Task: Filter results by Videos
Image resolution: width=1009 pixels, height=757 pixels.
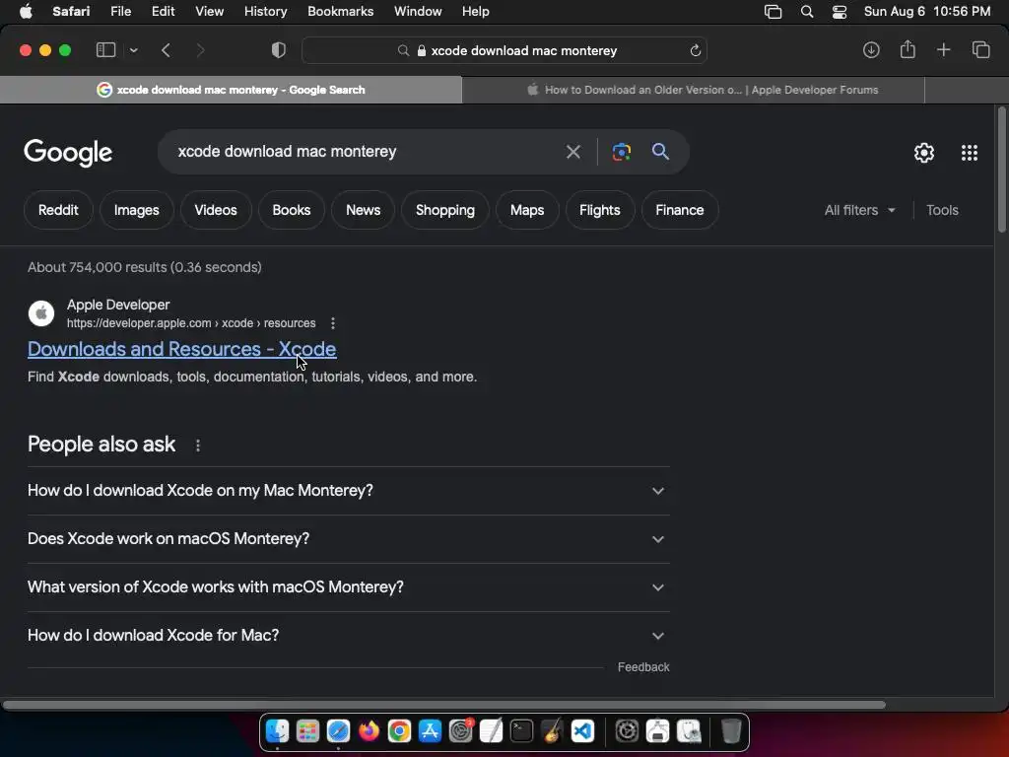Action: click(216, 210)
